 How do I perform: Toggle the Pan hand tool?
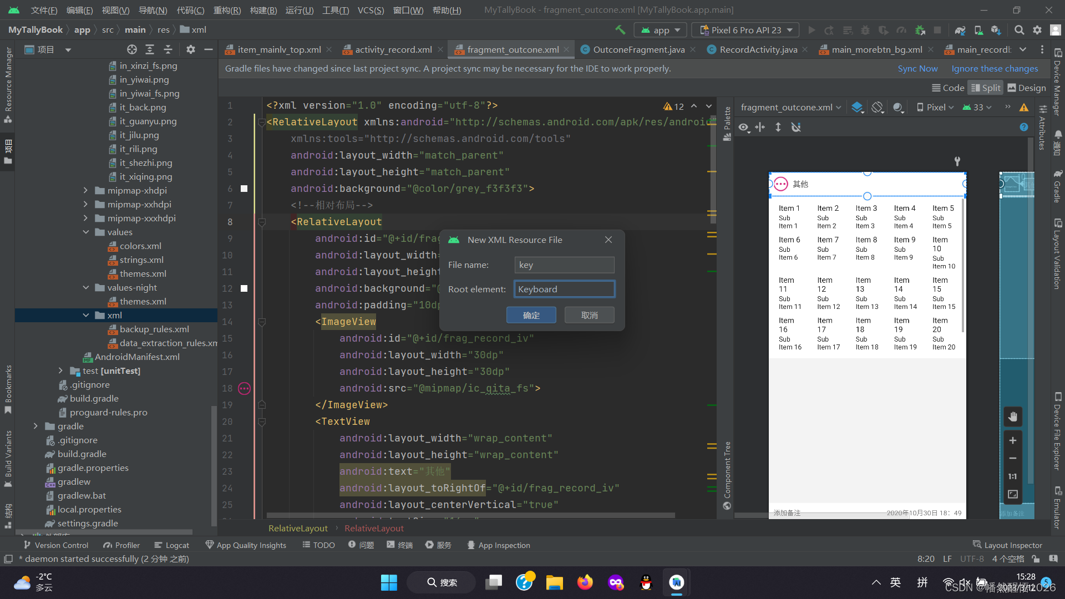point(1013,417)
